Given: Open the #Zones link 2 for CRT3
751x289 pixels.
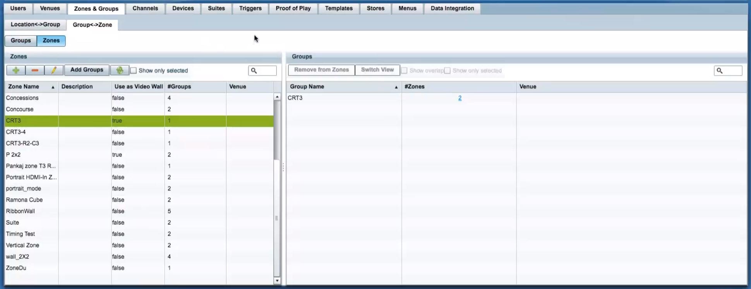Looking at the screenshot, I should [x=460, y=98].
